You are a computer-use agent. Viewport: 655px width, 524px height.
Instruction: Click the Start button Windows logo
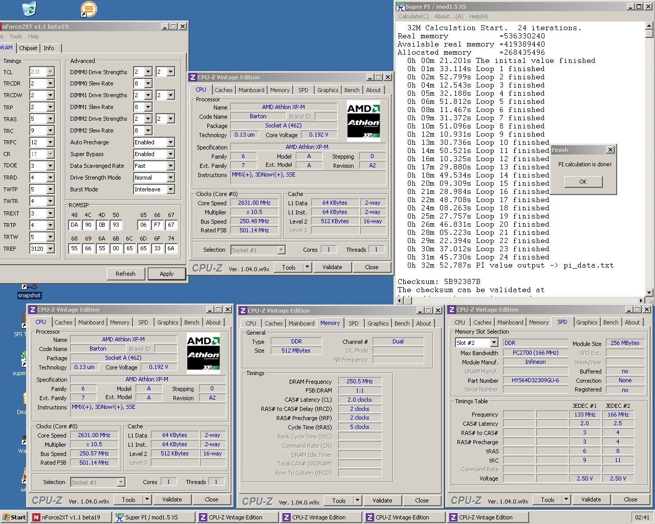click(6, 517)
